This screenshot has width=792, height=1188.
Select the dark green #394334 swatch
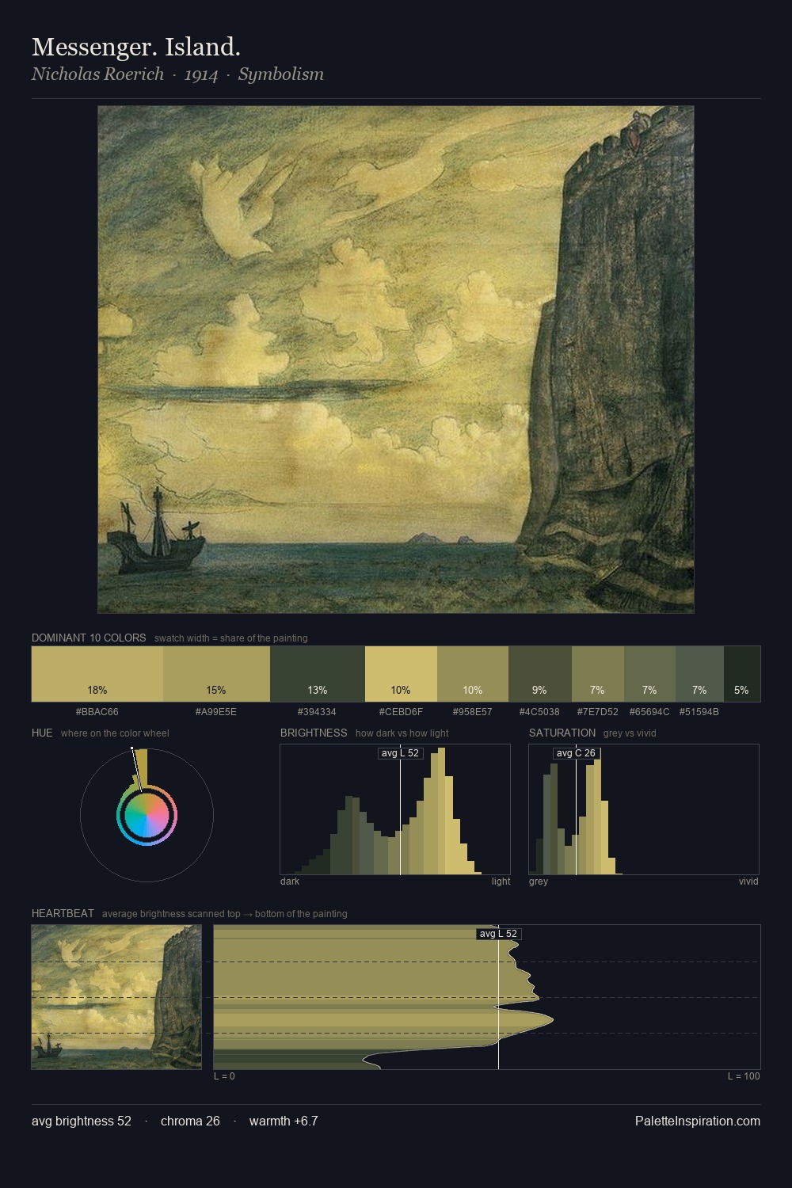318,674
